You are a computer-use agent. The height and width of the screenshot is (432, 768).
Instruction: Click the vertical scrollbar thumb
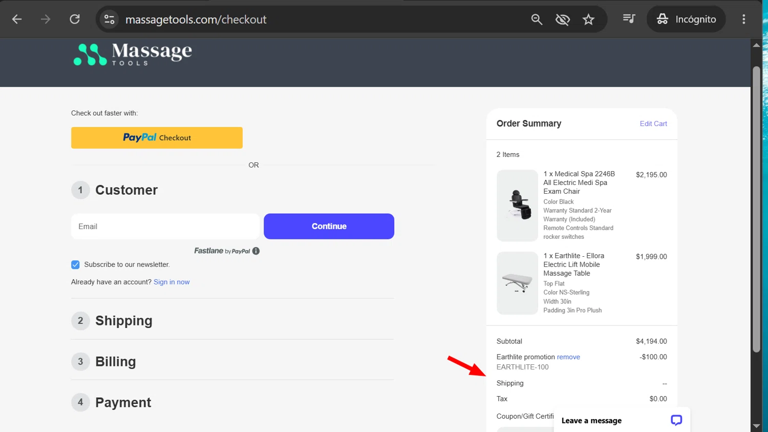click(756, 209)
